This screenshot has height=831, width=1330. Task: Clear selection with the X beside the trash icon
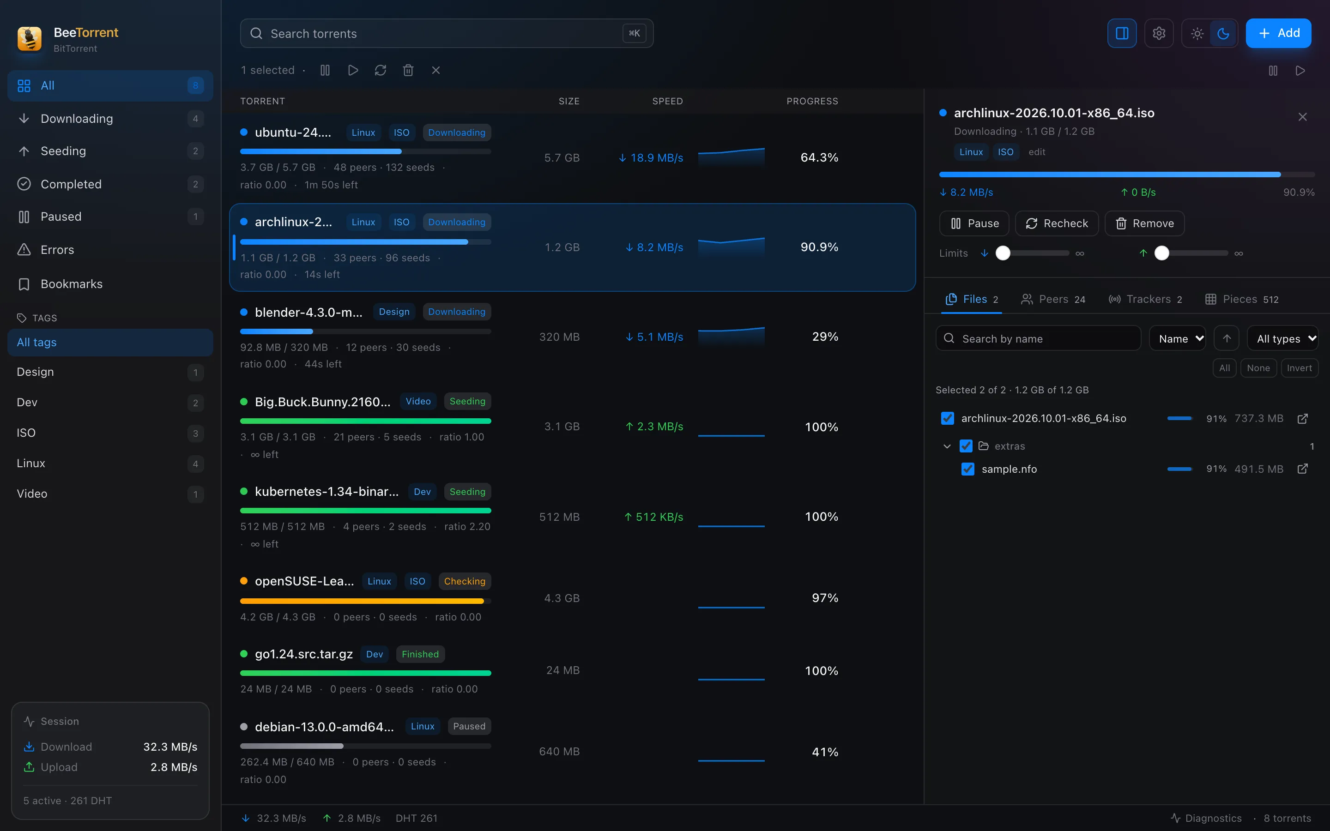point(436,70)
